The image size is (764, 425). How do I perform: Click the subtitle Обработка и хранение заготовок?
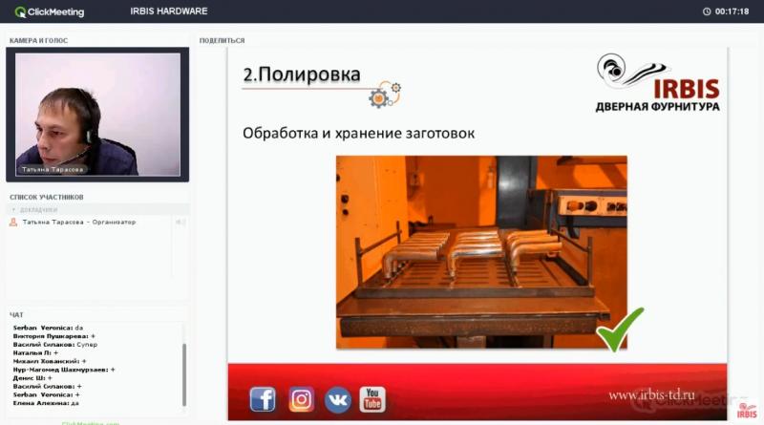click(358, 133)
